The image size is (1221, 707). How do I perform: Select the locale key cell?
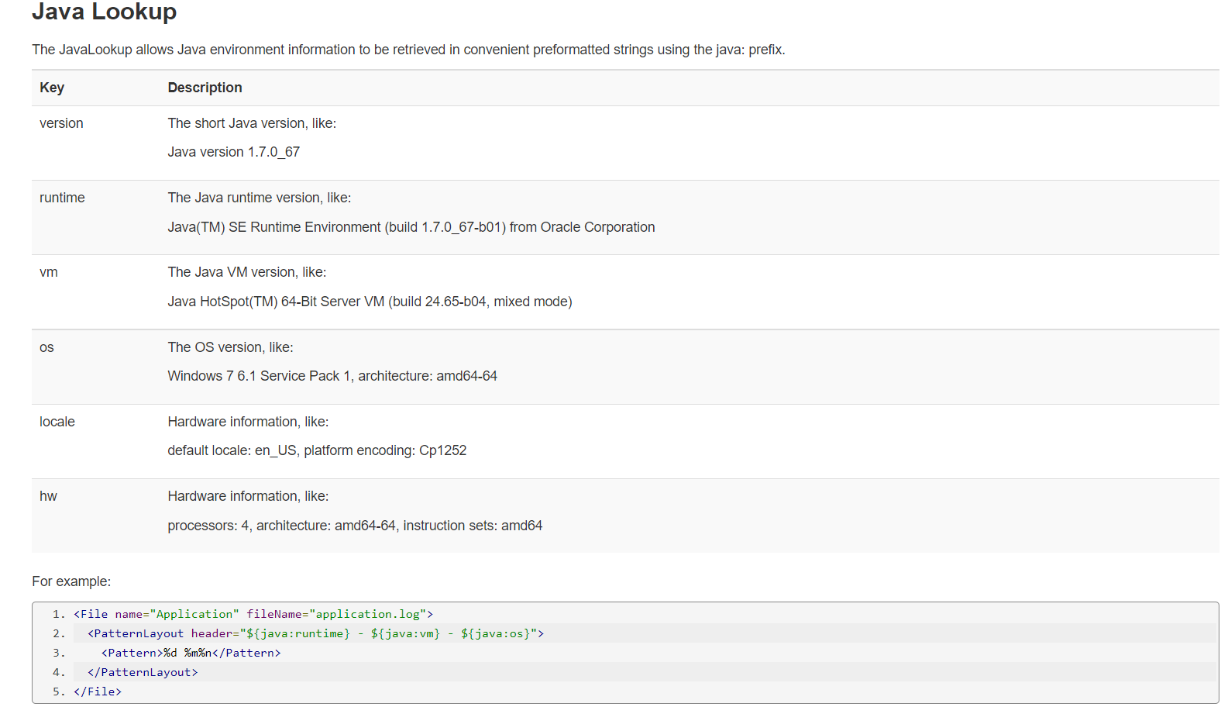(57, 422)
